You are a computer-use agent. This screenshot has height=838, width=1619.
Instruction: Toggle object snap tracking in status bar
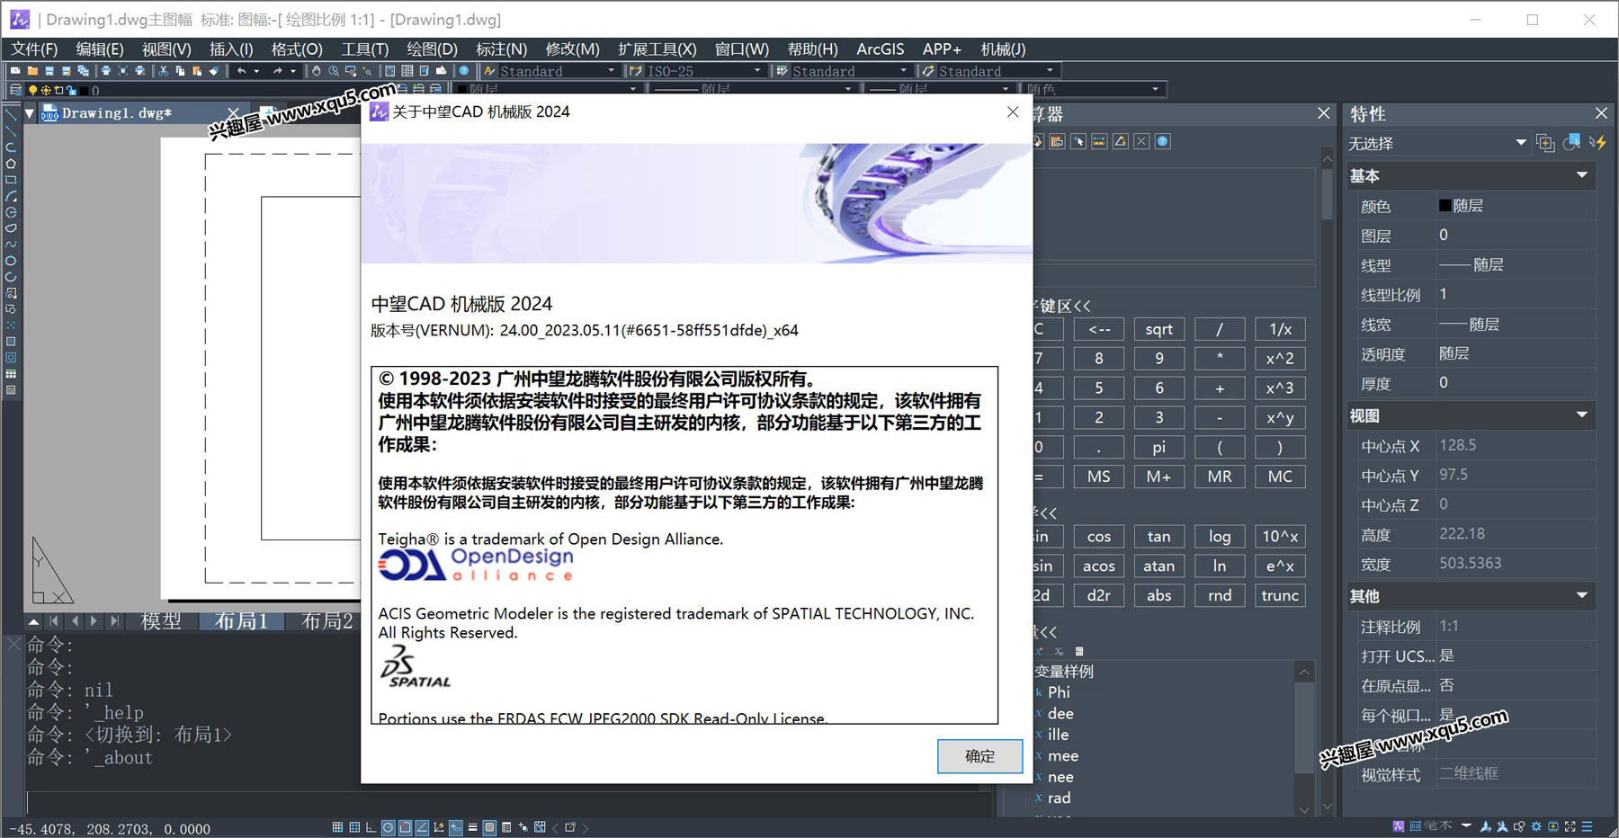tap(422, 827)
